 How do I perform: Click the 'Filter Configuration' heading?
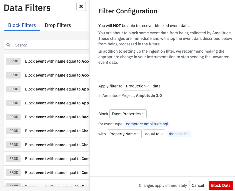pyautogui.click(x=128, y=11)
